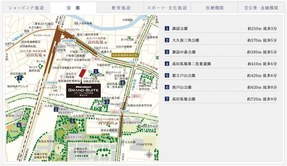Click 諏訪公園 entry in the park list
Screen dimensions: 287x166
[x=180, y=28]
